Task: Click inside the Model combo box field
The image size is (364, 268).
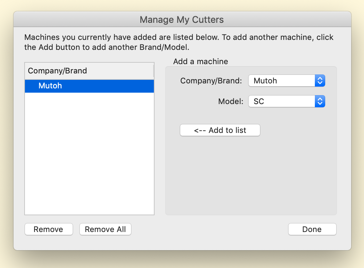Action: click(278, 101)
